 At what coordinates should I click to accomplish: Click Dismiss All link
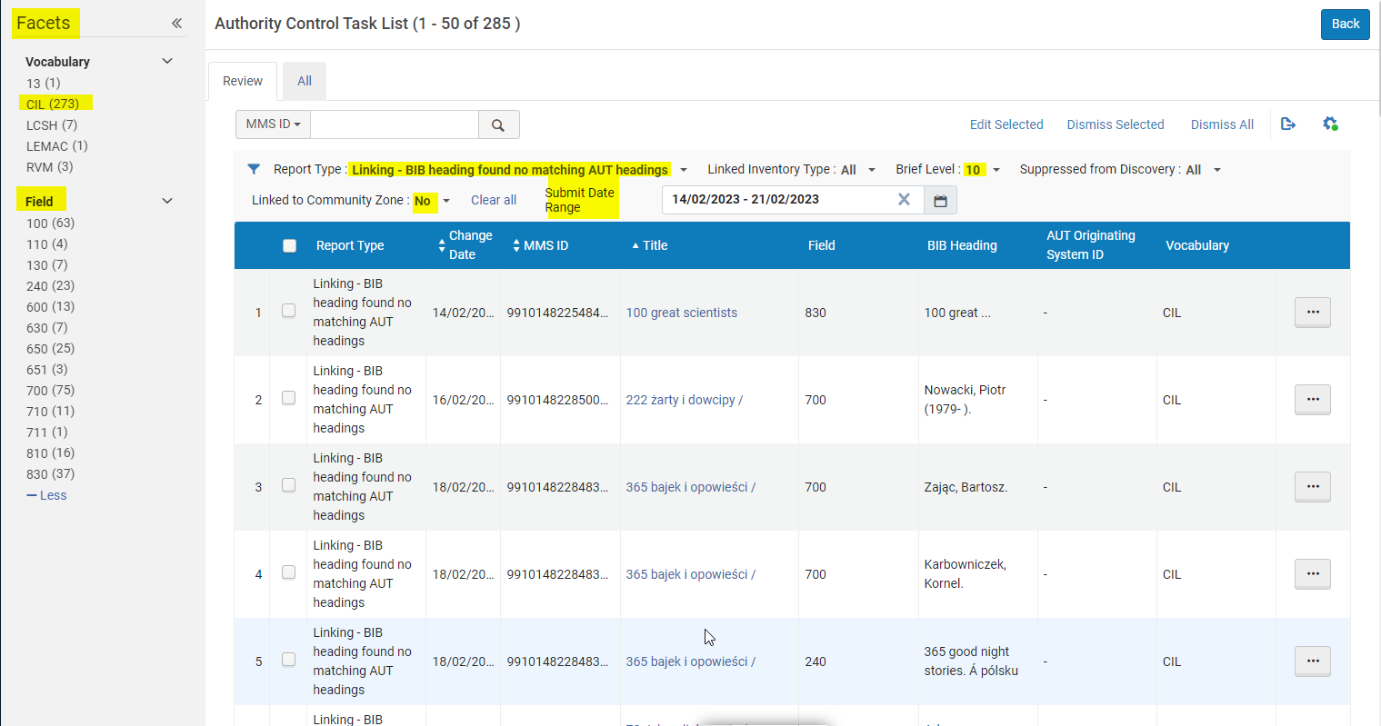pyautogui.click(x=1222, y=124)
